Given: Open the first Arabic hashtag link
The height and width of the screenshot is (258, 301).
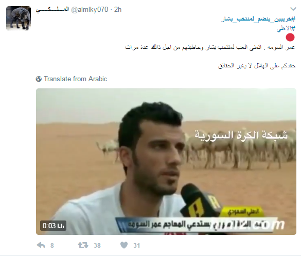Looking at the screenshot, I should point(259,19).
